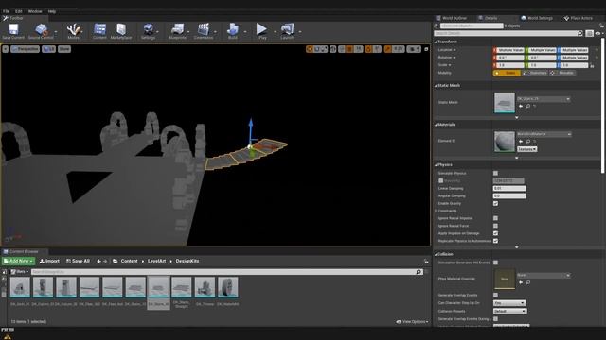This screenshot has width=606, height=340.
Task: Toggle Replicate Physics to Autonomous checkbox
Action: (495, 241)
